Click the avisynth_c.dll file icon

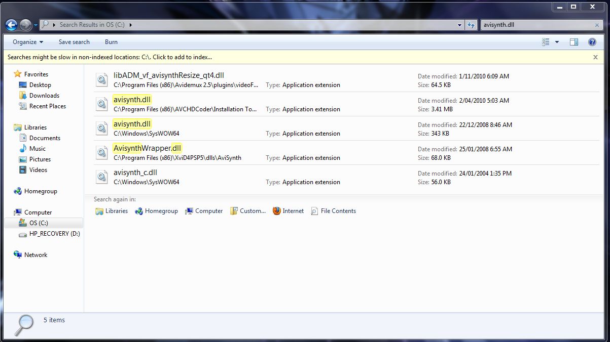pyautogui.click(x=102, y=177)
